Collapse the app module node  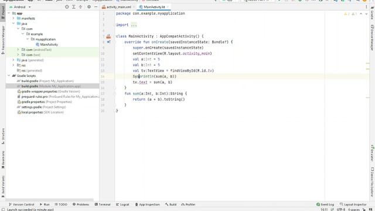pyautogui.click(x=9, y=13)
